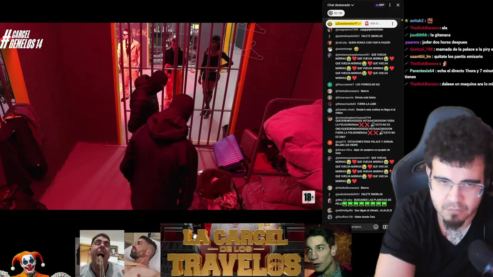The image size is (493, 277).
Task: Click avatar of @sourstrange
Action: click(330, 49)
